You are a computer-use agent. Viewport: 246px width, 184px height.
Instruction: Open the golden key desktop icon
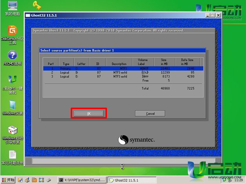click(37, 5)
